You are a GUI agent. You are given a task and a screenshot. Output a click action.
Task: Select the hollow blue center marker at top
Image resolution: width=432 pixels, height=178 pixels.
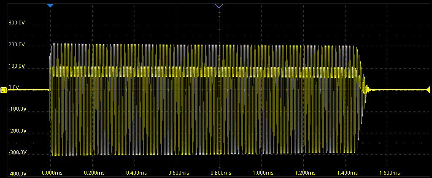[219, 5]
